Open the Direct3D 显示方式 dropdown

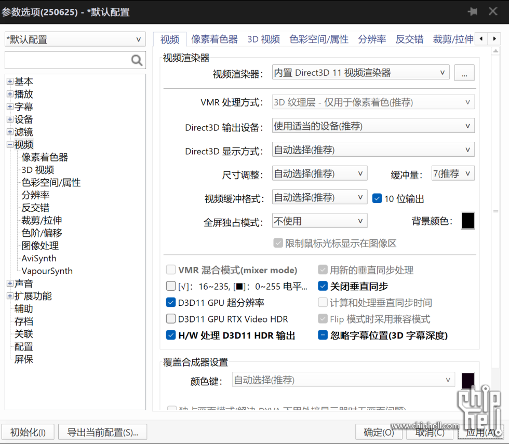coord(373,150)
